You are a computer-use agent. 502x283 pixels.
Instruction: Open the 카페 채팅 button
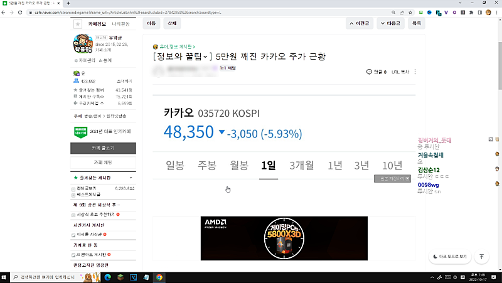click(x=103, y=163)
